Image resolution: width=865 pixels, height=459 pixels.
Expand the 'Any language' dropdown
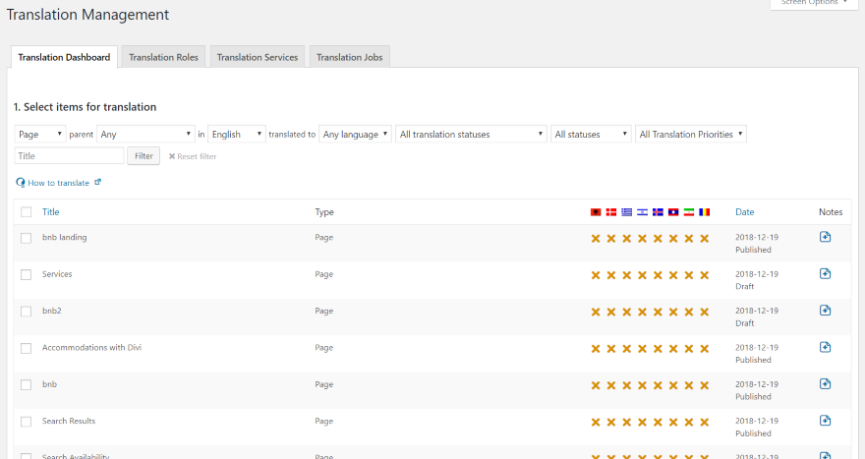point(356,134)
